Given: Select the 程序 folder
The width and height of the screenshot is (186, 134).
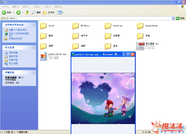Looking at the screenshot, I should [x=47, y=36].
